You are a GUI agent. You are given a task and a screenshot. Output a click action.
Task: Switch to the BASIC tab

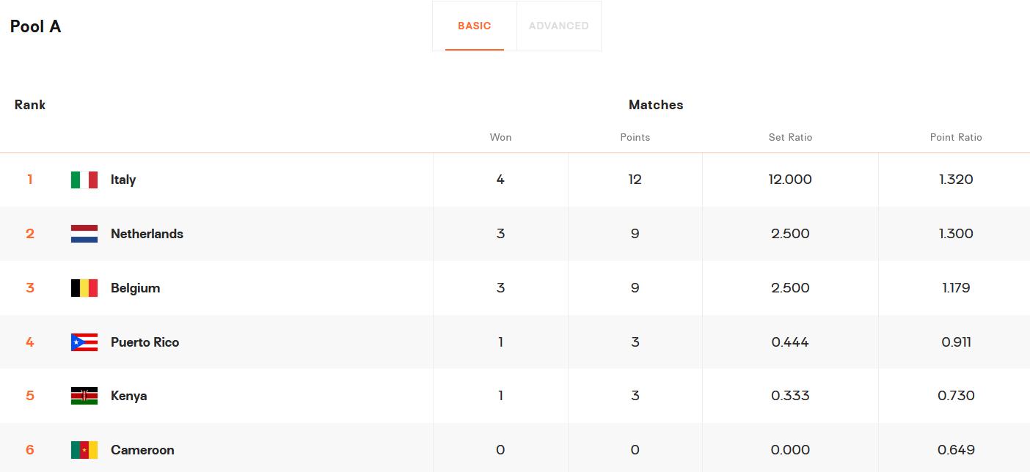coord(474,26)
